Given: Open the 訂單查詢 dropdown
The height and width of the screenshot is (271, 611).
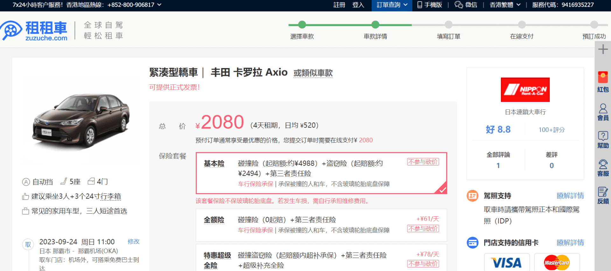Looking at the screenshot, I should tap(392, 5).
